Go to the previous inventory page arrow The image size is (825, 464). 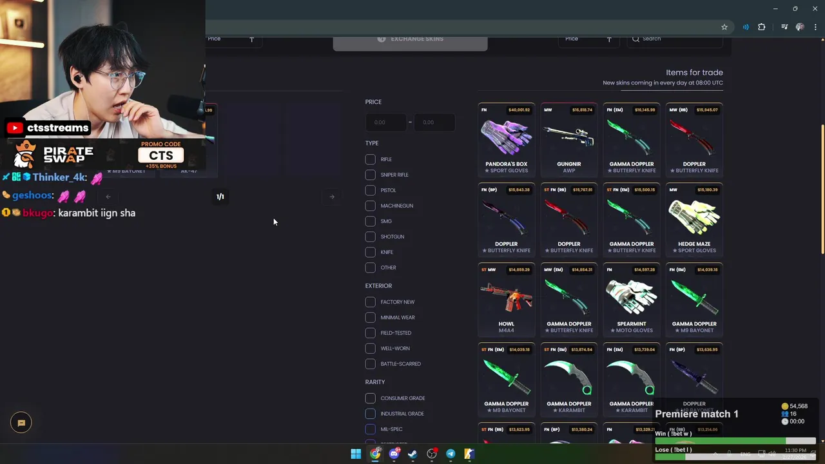click(x=108, y=197)
